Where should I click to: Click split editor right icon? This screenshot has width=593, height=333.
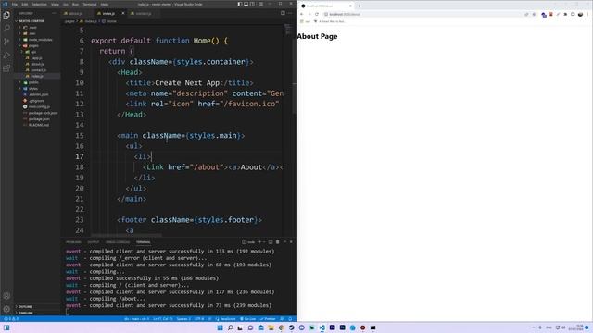pos(283,13)
